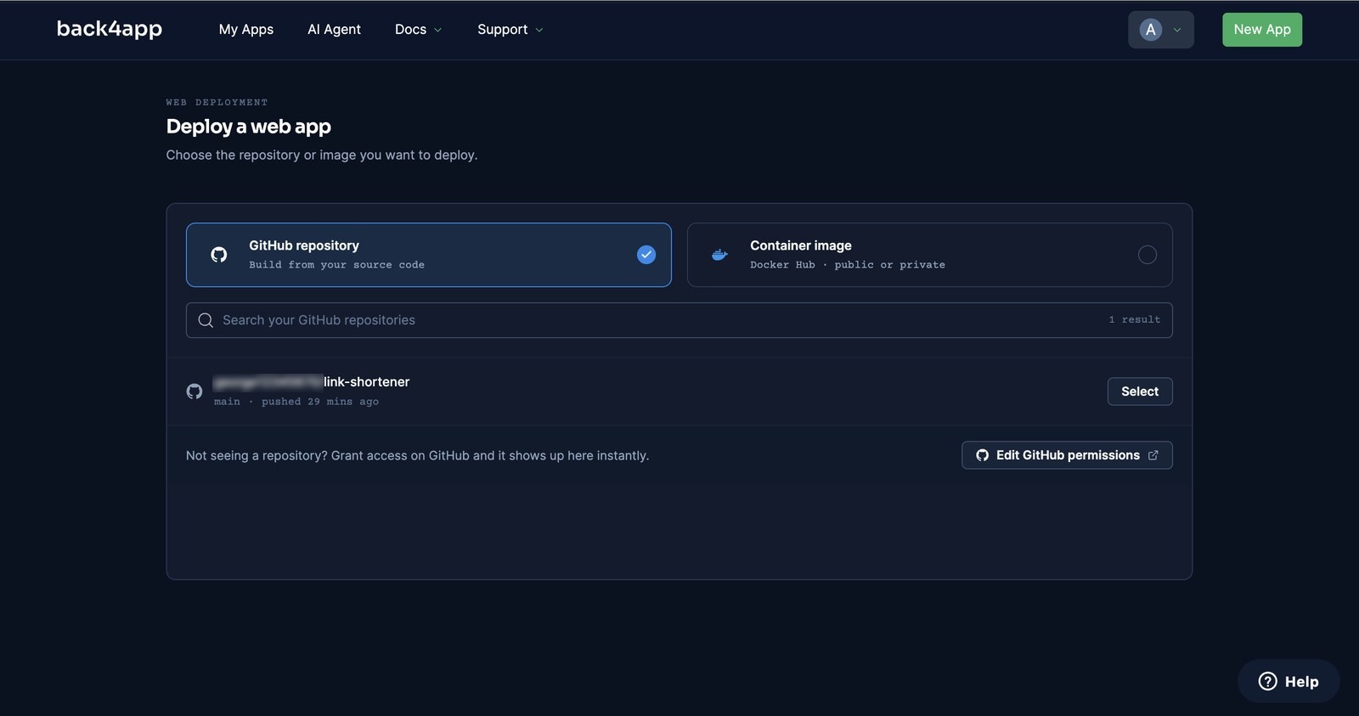Screen dimensions: 1359x716
Task: Click the back4app logo
Action: (110, 29)
